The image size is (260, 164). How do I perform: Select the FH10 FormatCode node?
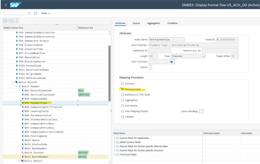[30, 66]
